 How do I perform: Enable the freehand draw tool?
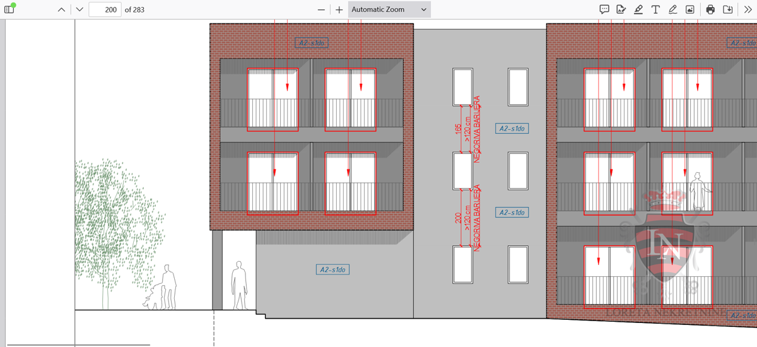(x=672, y=9)
